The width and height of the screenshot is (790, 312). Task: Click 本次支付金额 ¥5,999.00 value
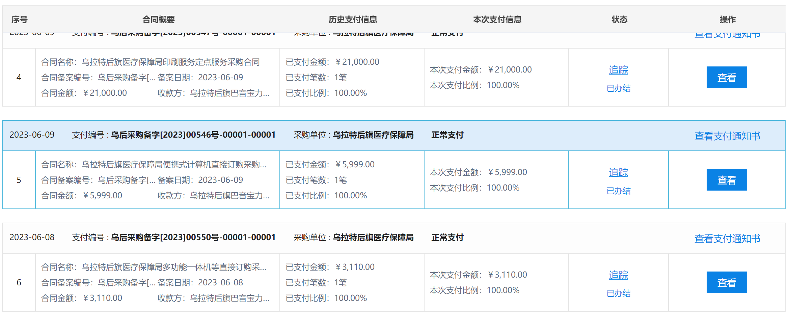507,172
